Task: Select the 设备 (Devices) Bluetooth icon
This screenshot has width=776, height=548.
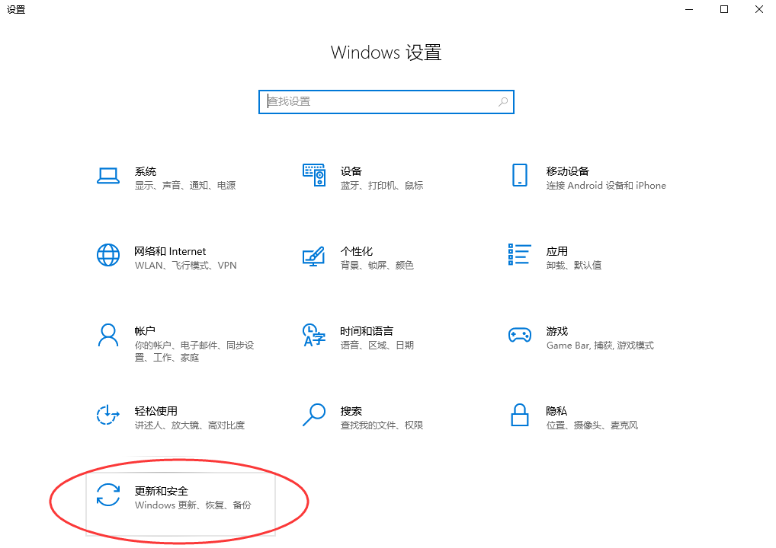Action: pos(313,176)
